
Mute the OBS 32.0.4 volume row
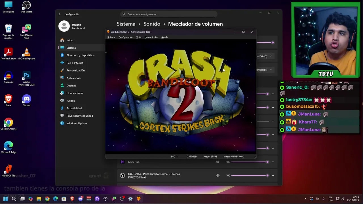pyautogui.click(x=218, y=175)
